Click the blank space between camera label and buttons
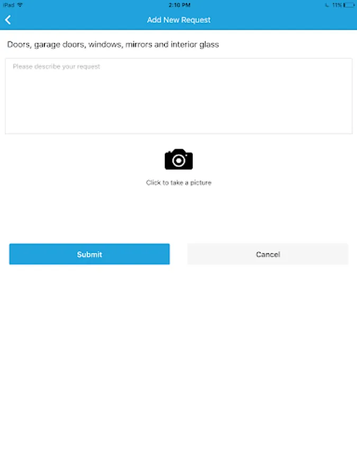 pyautogui.click(x=179, y=214)
